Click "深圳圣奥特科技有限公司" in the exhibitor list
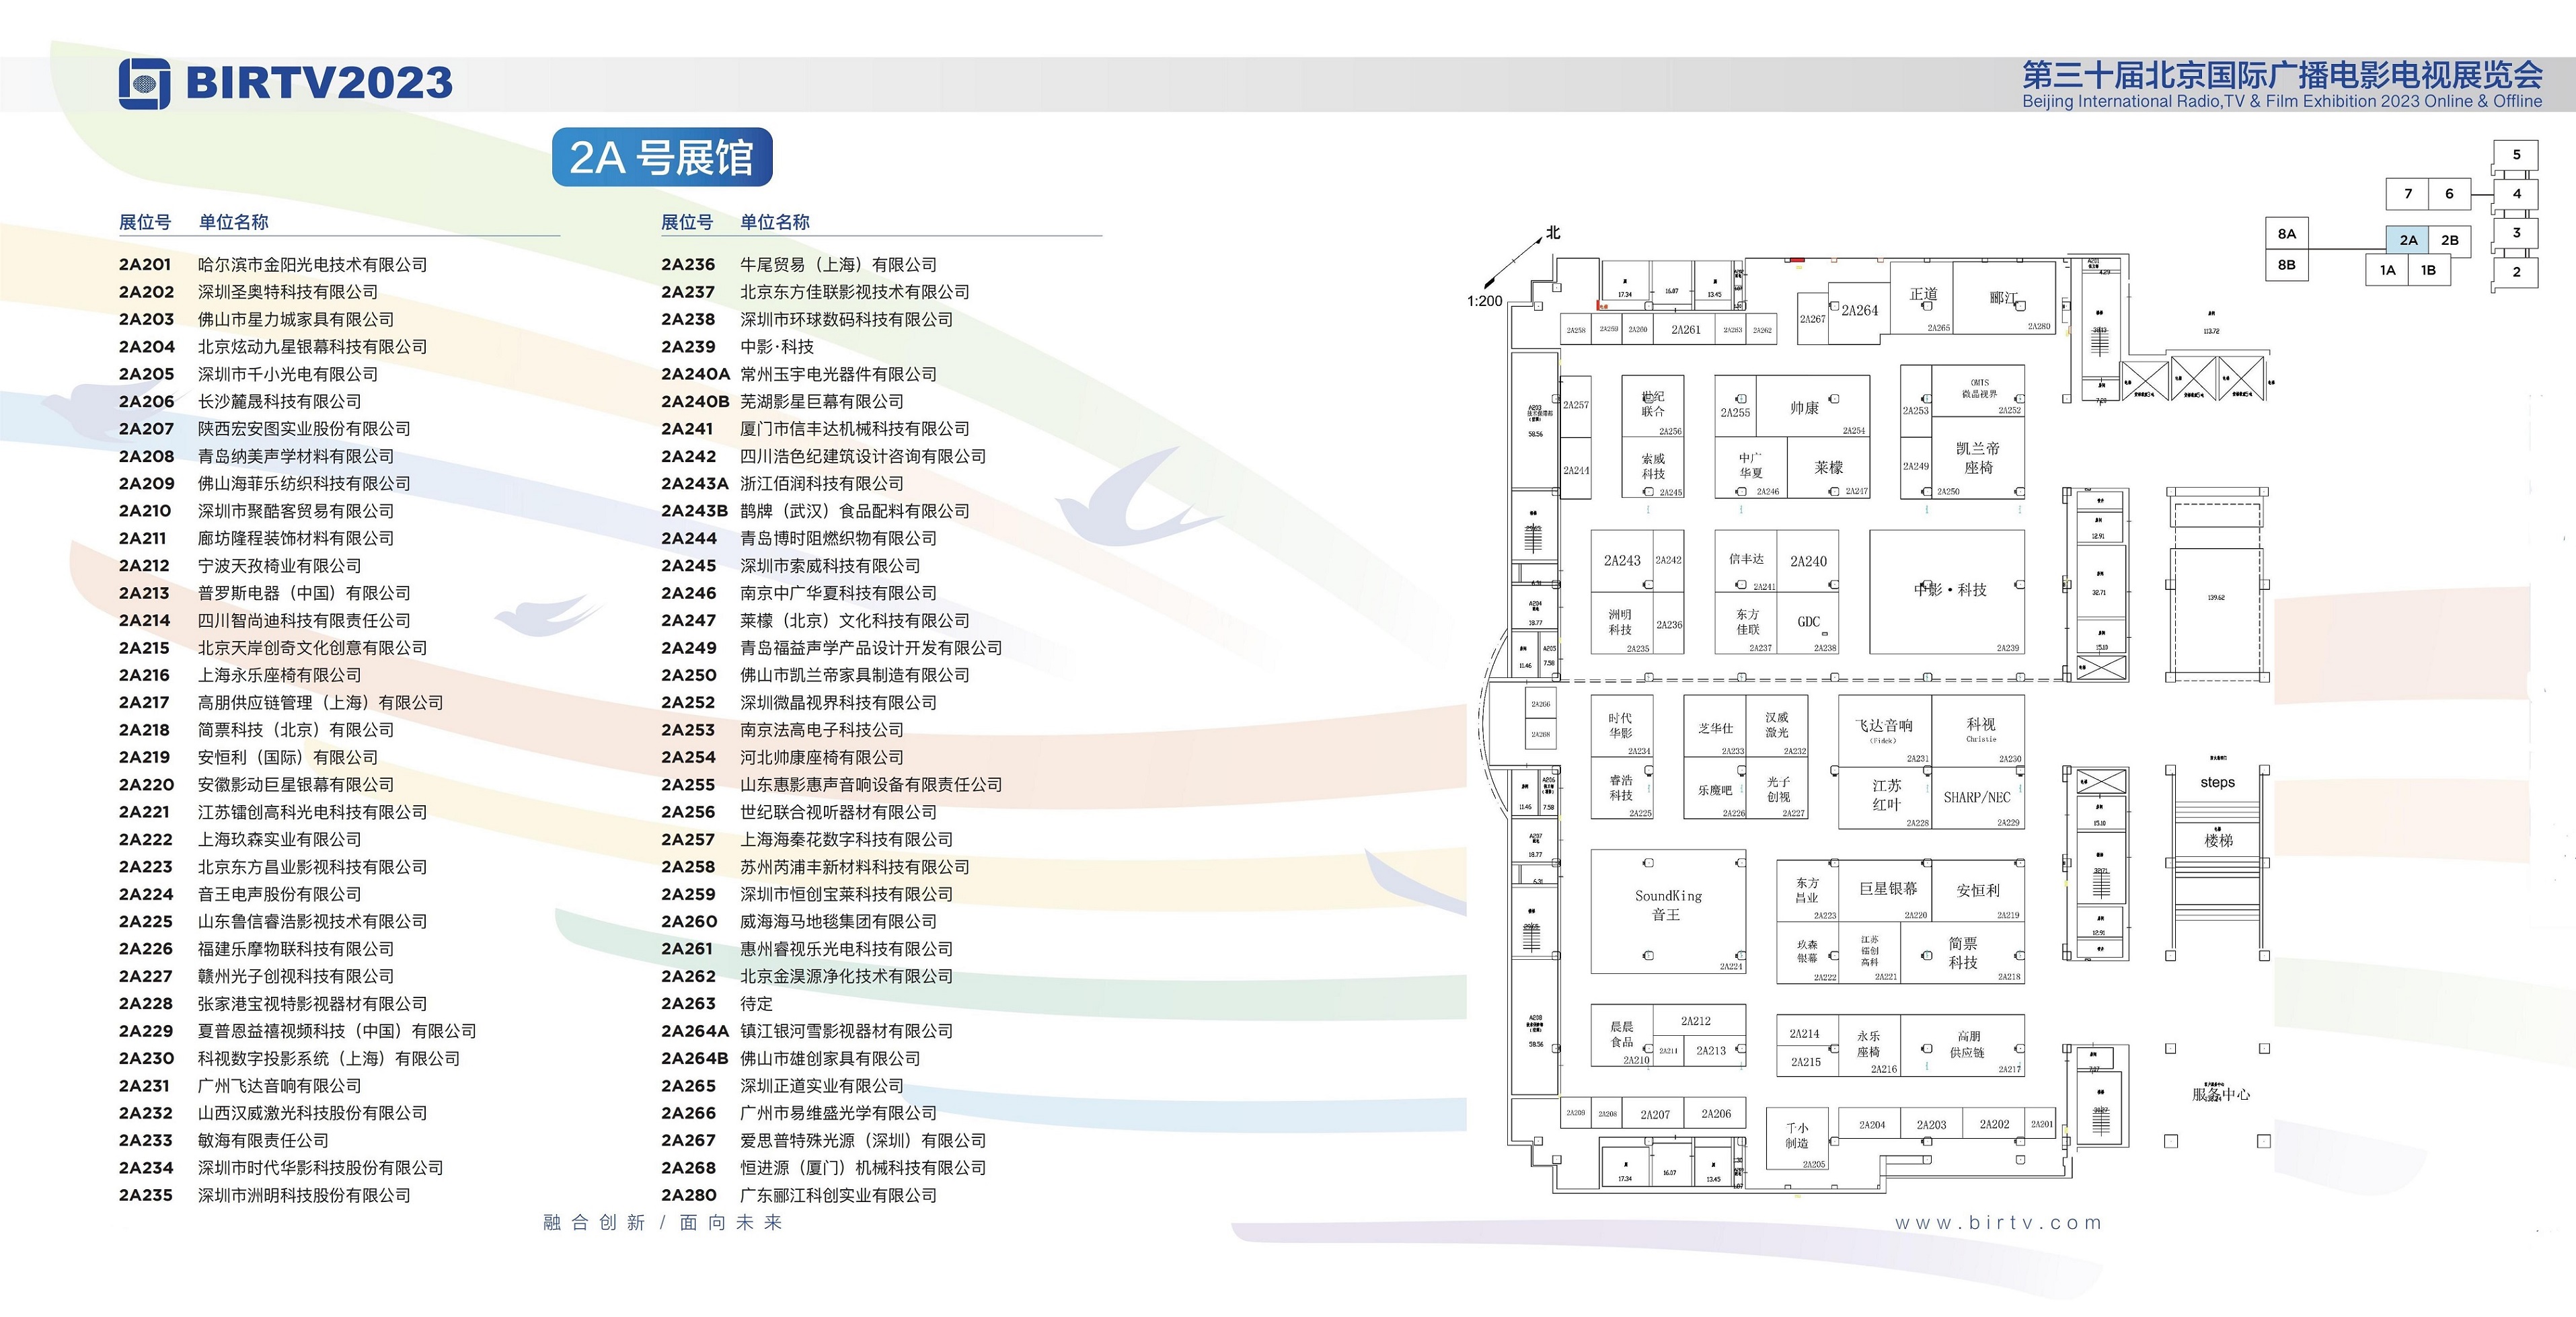Viewport: 2576px width, 1317px height. click(x=288, y=292)
